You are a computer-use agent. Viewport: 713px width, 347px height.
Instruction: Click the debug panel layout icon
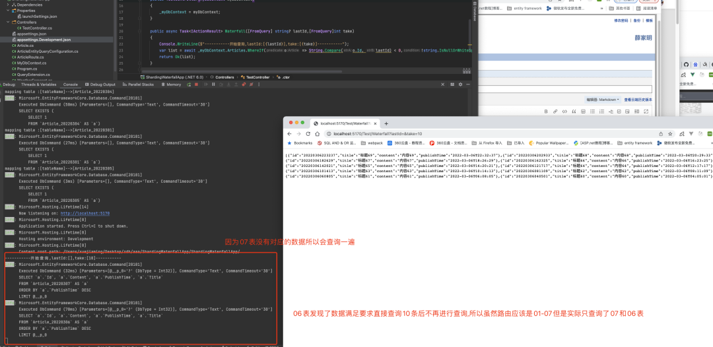pyautogui.click(x=452, y=84)
